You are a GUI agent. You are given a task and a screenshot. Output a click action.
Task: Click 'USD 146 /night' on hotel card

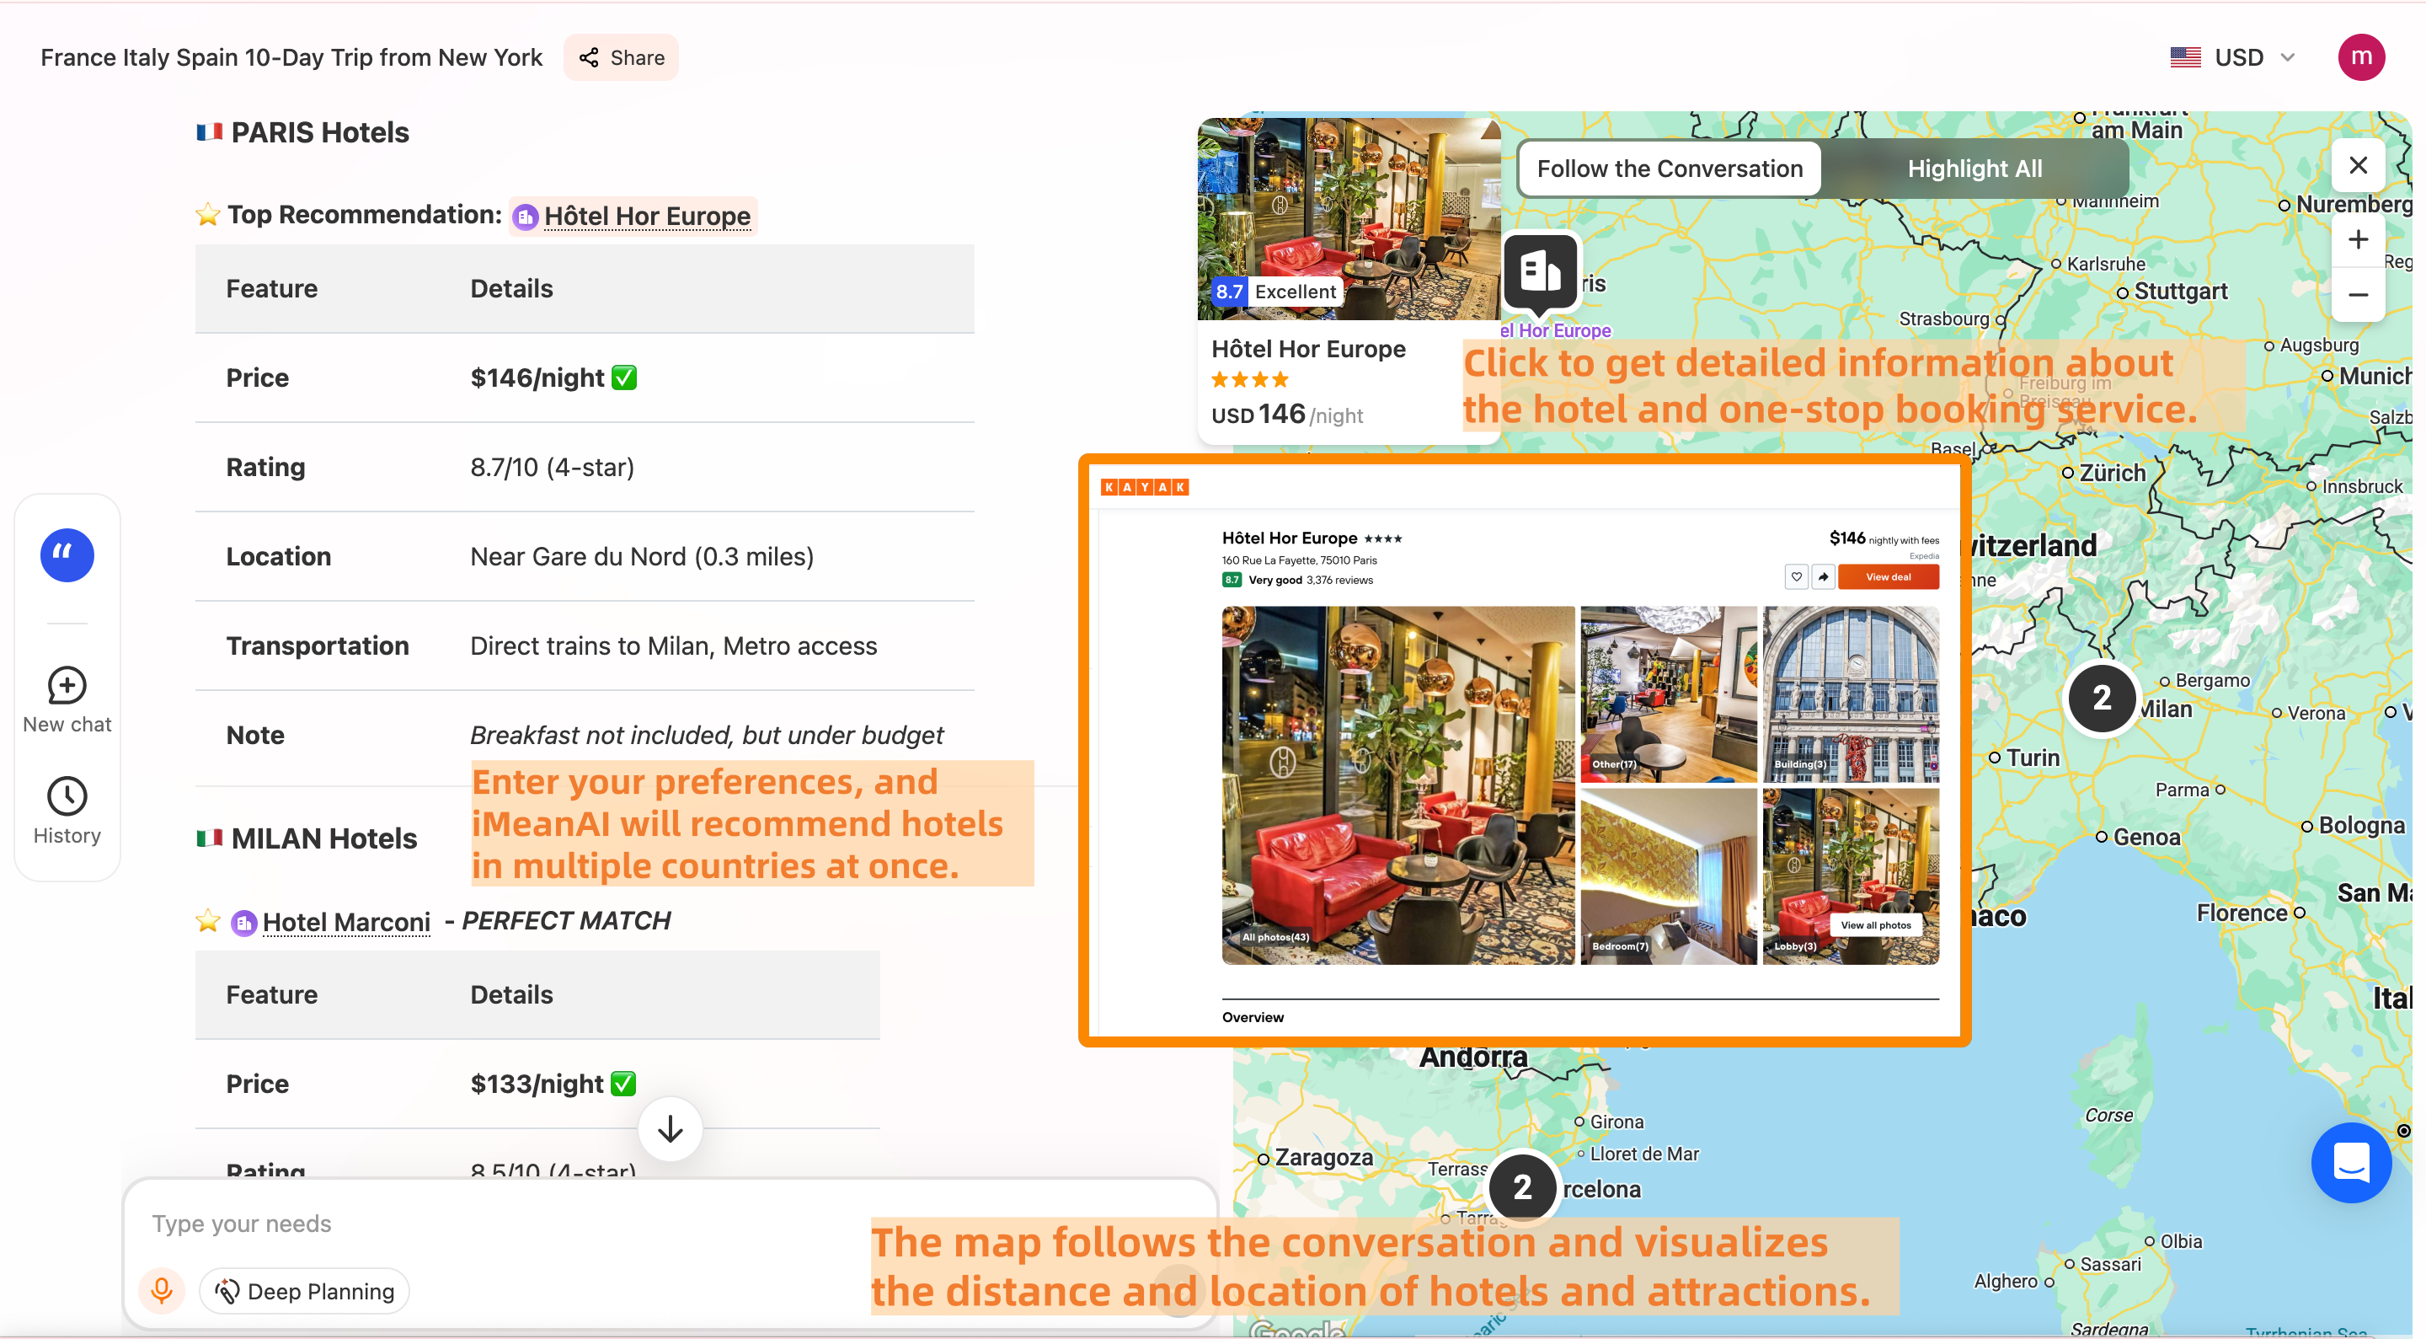tap(1286, 415)
